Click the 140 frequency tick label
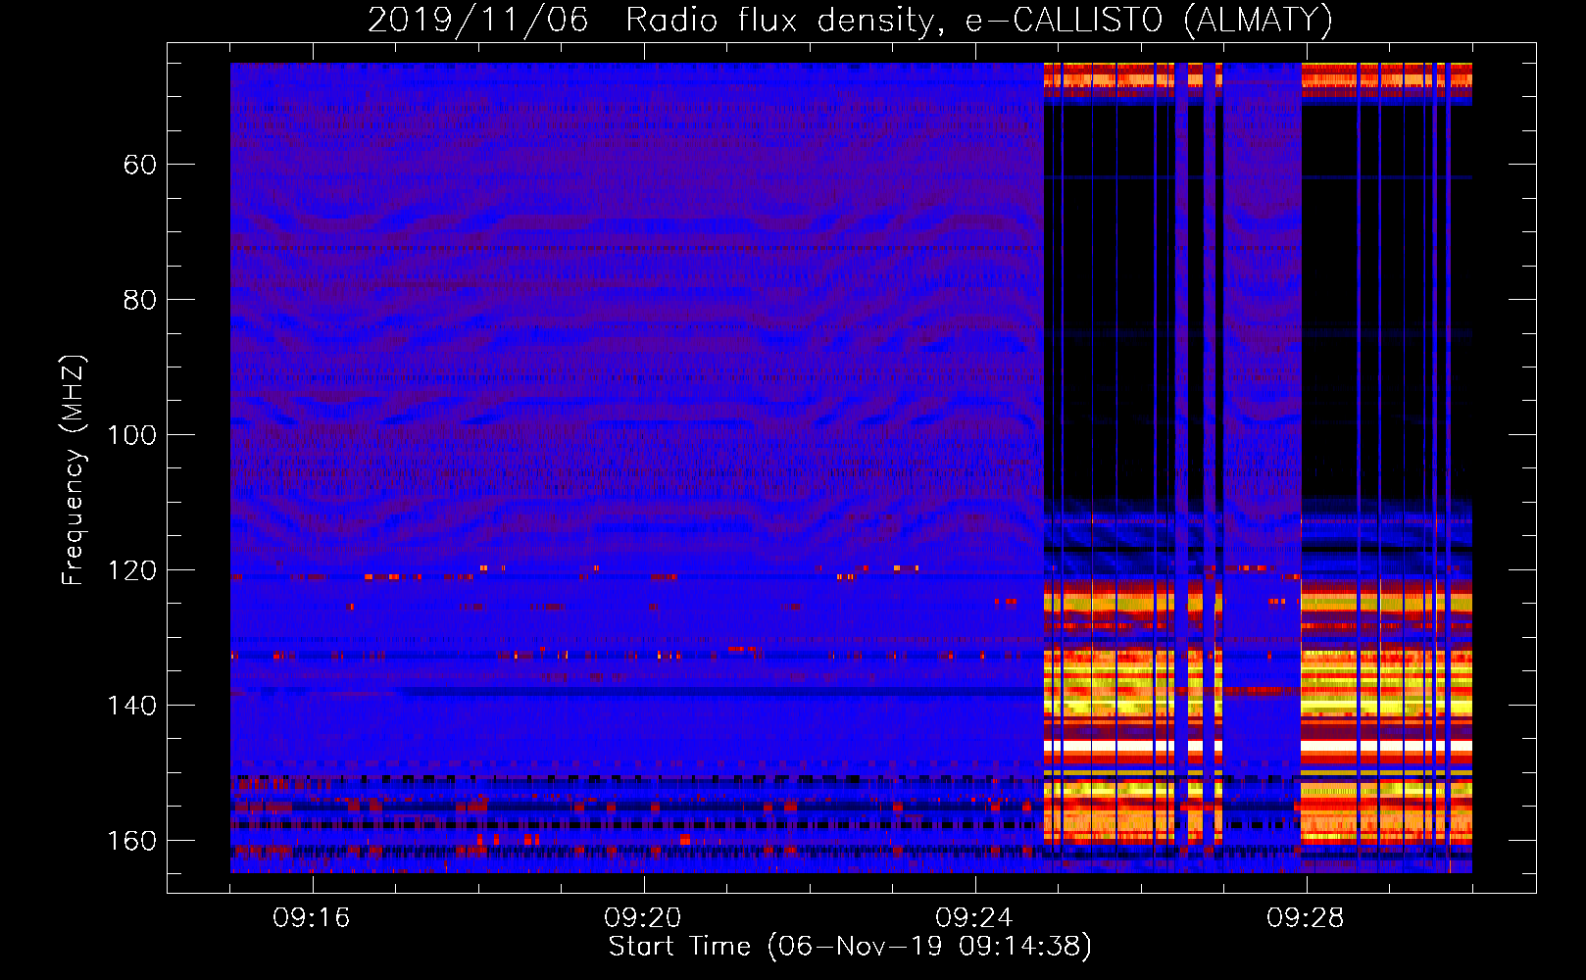Viewport: 1586px width, 980px height. [x=131, y=706]
